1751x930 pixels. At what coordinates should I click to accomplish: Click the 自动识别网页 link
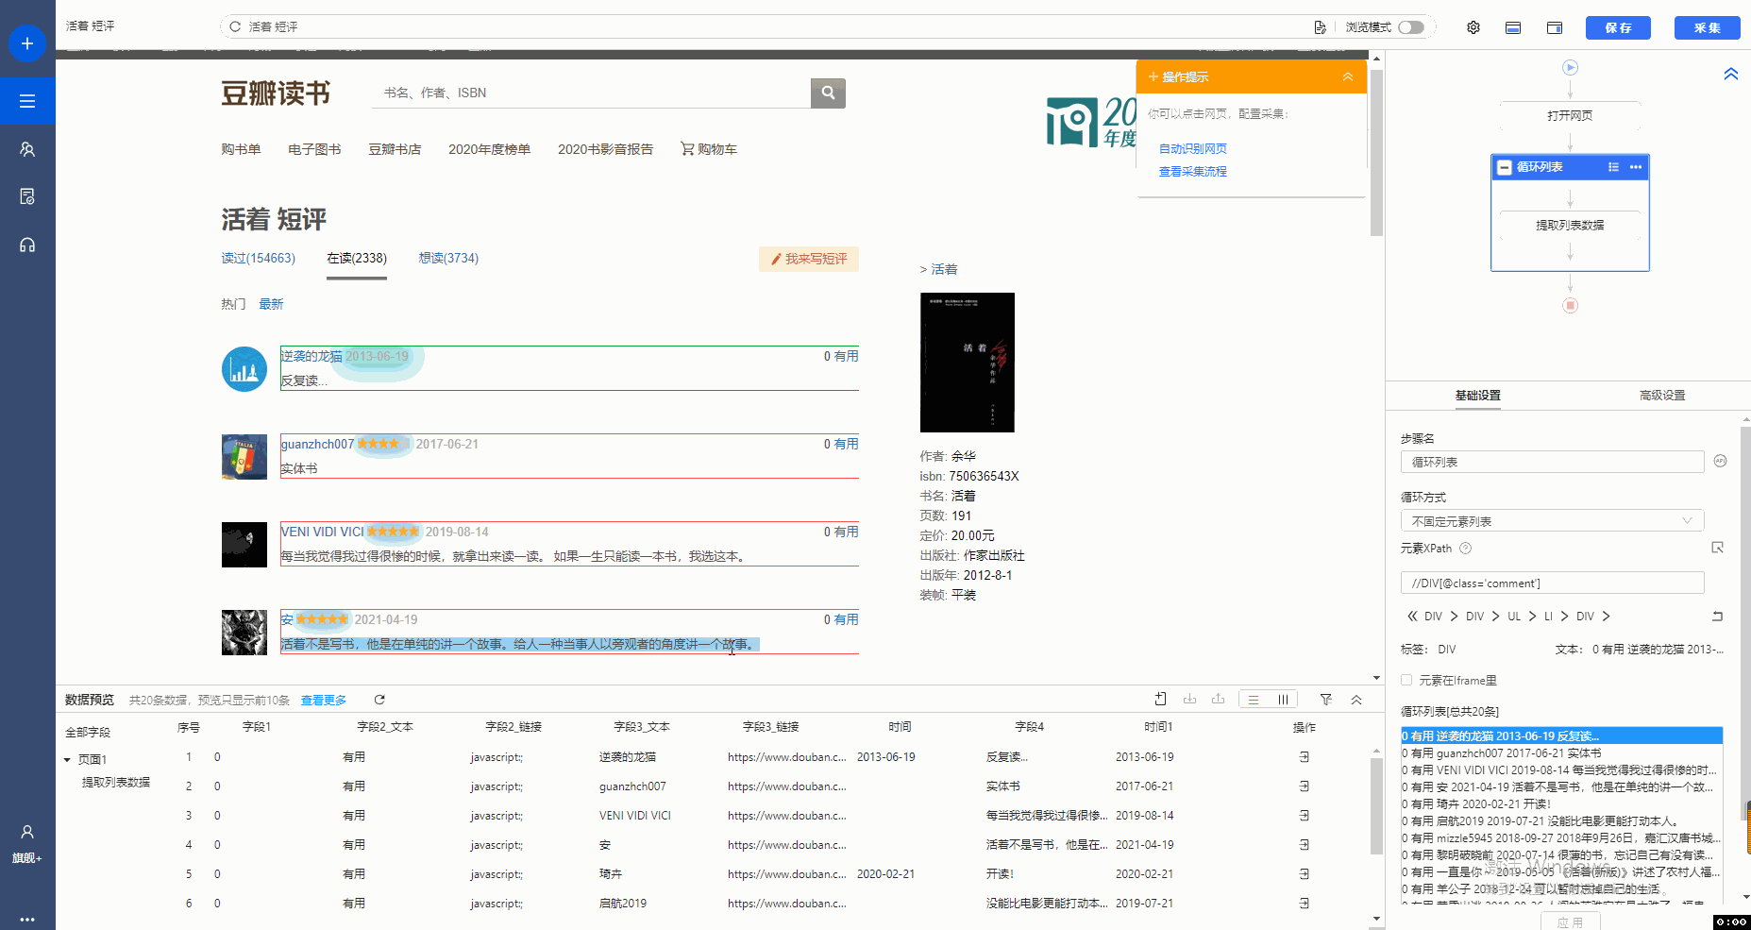pos(1193,148)
